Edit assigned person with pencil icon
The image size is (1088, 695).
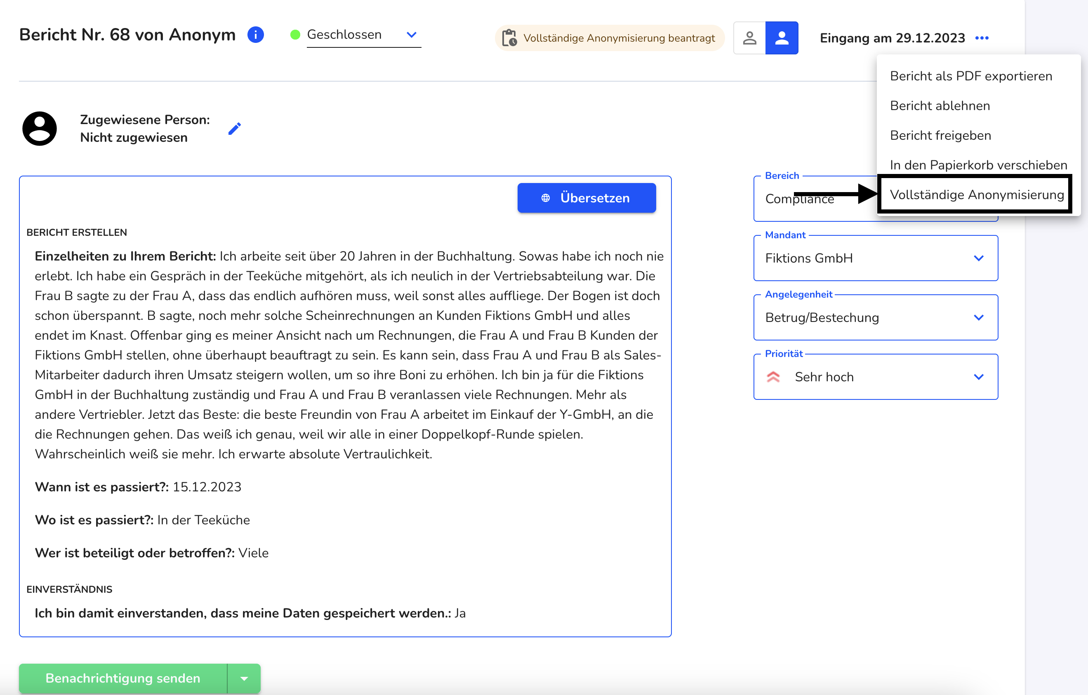pyautogui.click(x=235, y=129)
